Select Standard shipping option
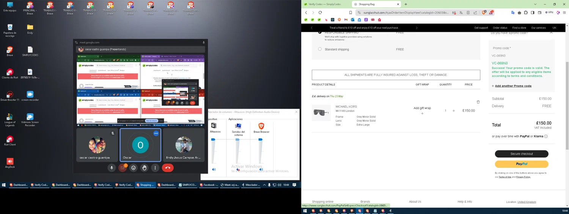 tap(320, 49)
